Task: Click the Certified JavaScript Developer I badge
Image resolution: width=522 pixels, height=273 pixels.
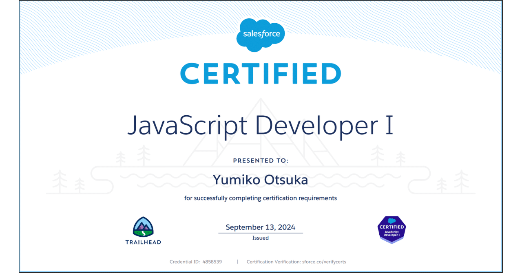Action: (391, 230)
